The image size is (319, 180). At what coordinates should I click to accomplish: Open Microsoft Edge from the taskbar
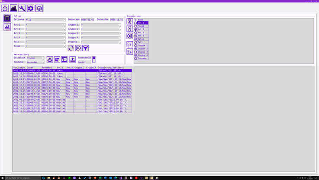click(116, 178)
